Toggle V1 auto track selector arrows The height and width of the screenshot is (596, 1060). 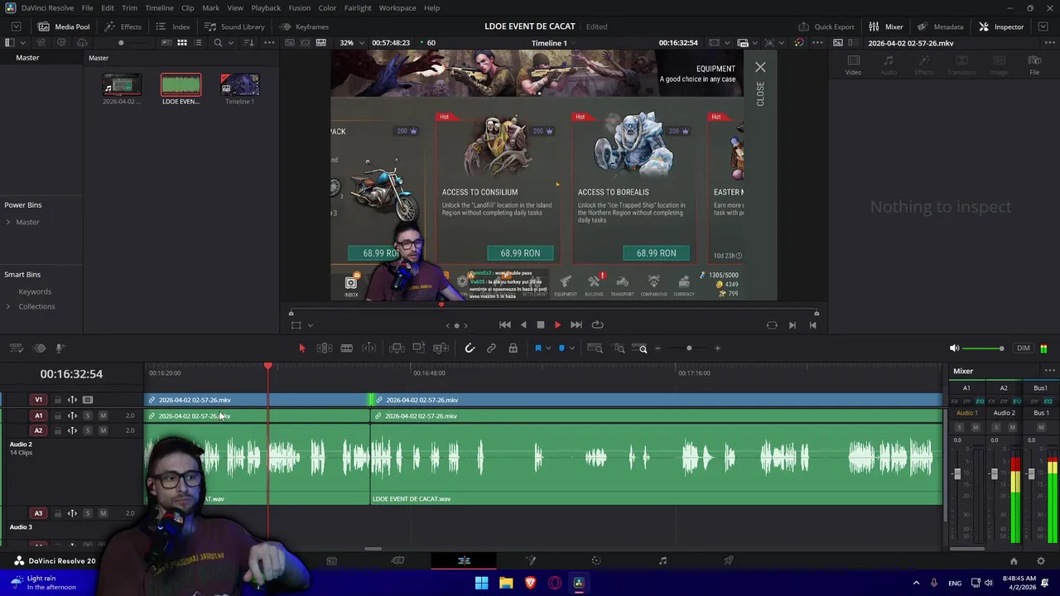(x=72, y=400)
